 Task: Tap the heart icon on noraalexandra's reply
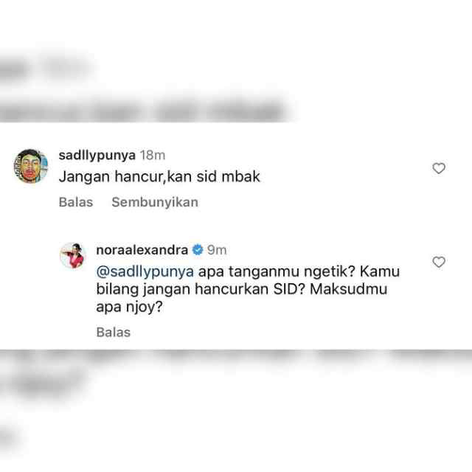(439, 262)
